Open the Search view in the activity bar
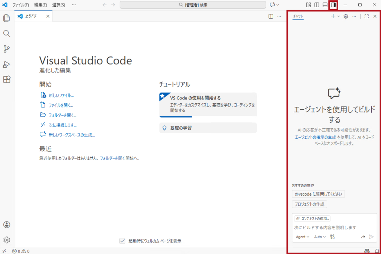The height and width of the screenshot is (254, 381). click(6, 33)
